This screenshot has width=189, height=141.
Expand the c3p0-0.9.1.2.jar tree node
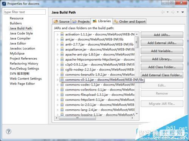(57, 64)
